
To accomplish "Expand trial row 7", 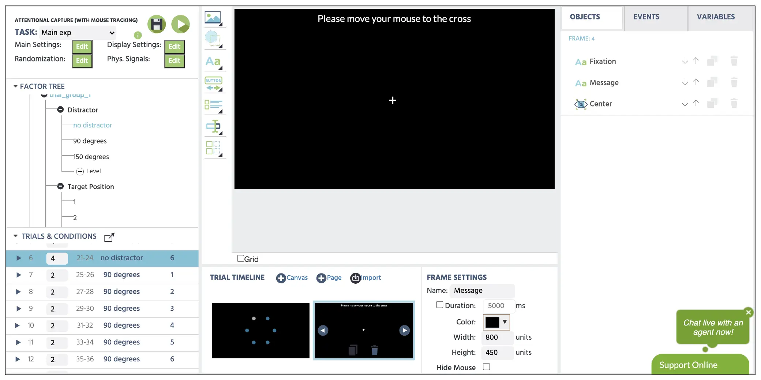I will click(19, 275).
